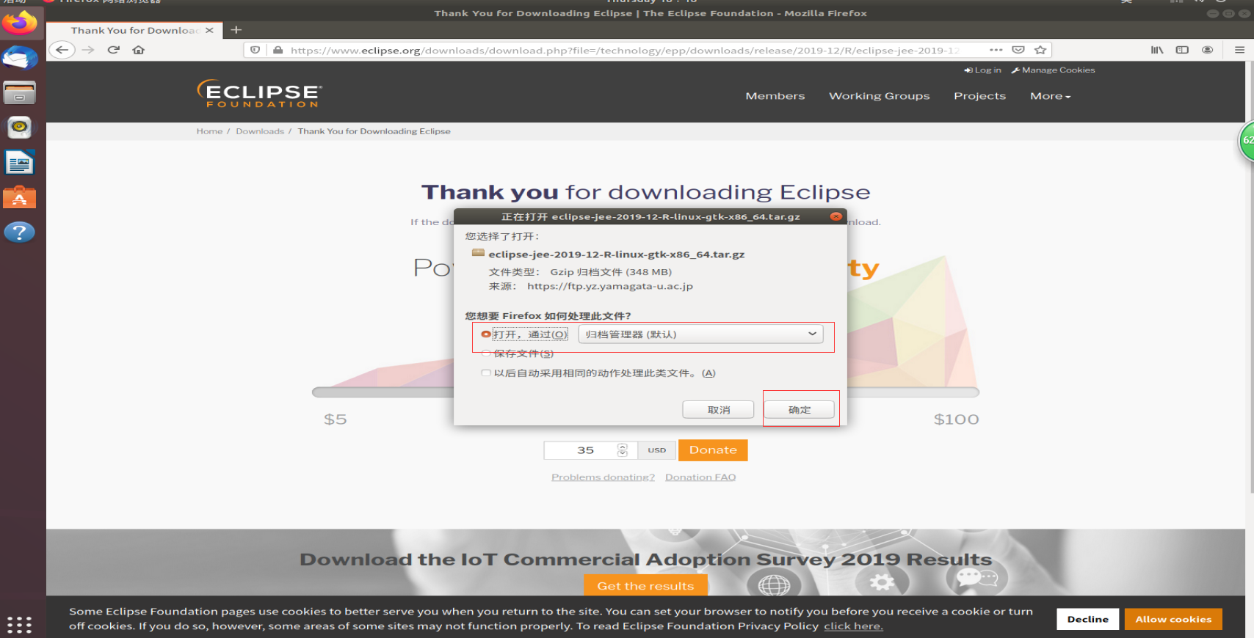Expand the archive manager application dropdown
The width and height of the screenshot is (1254, 638).
click(700, 334)
